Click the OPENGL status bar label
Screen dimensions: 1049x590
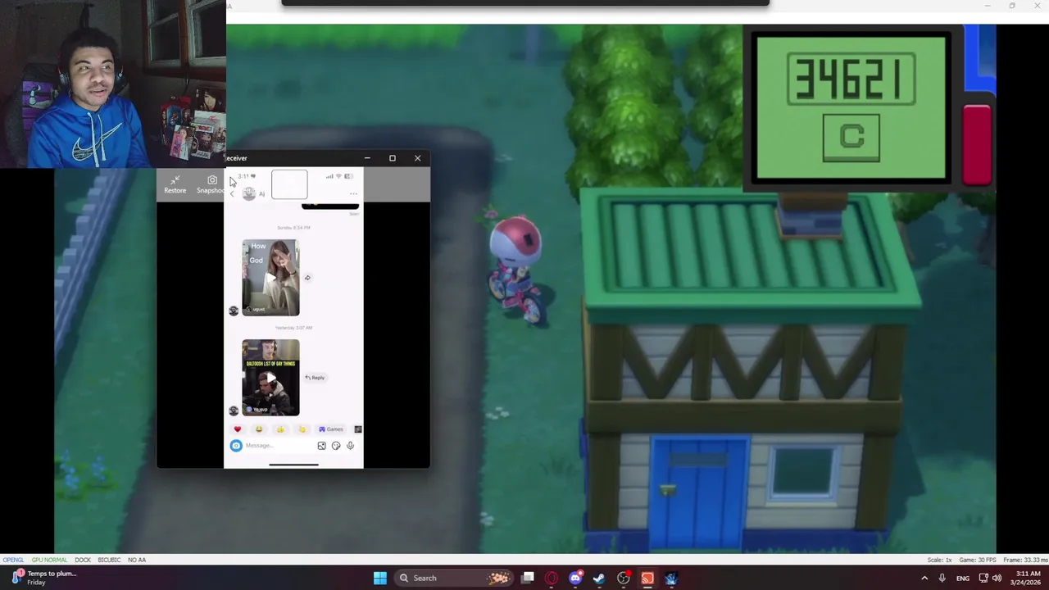[12, 560]
